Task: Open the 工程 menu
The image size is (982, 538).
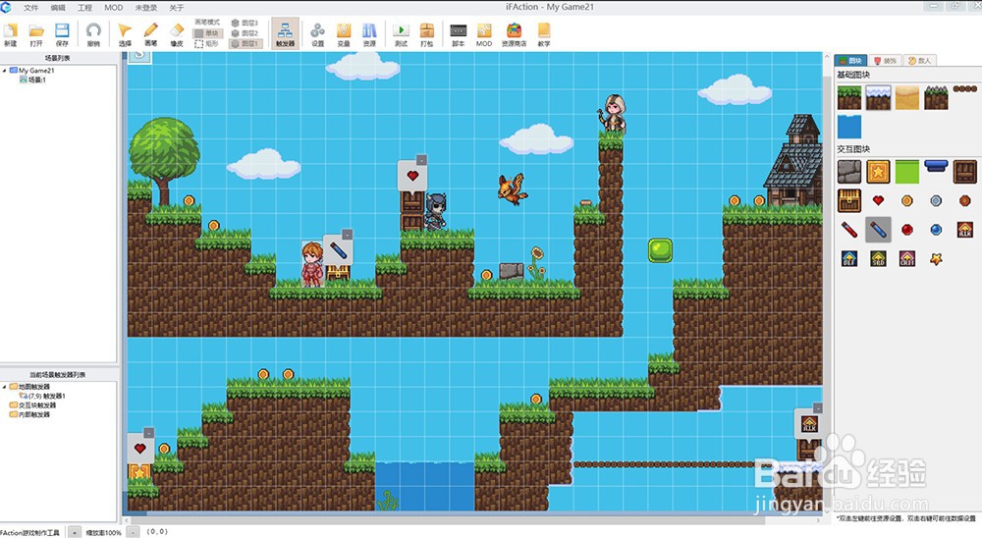Action: 84,8
